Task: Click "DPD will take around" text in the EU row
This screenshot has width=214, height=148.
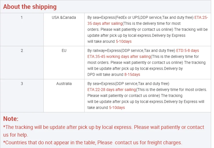Action: [x=105, y=74]
